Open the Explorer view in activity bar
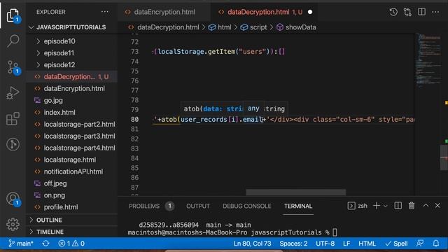448x252 pixels. [x=13, y=15]
